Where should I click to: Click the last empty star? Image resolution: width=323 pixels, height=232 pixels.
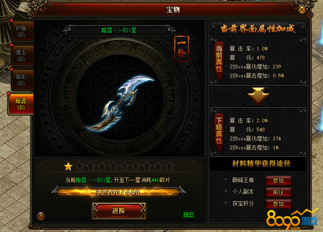coord(170,166)
